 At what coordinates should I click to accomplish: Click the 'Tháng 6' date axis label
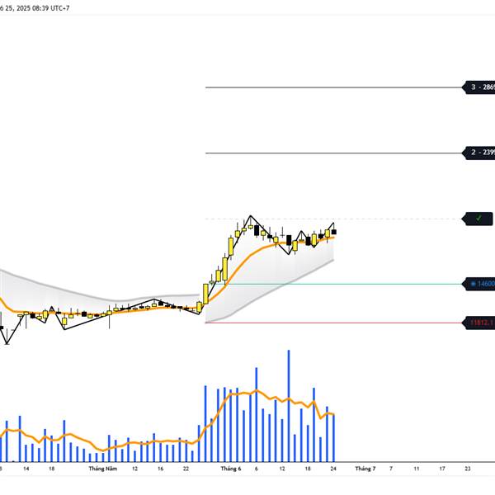click(x=231, y=469)
